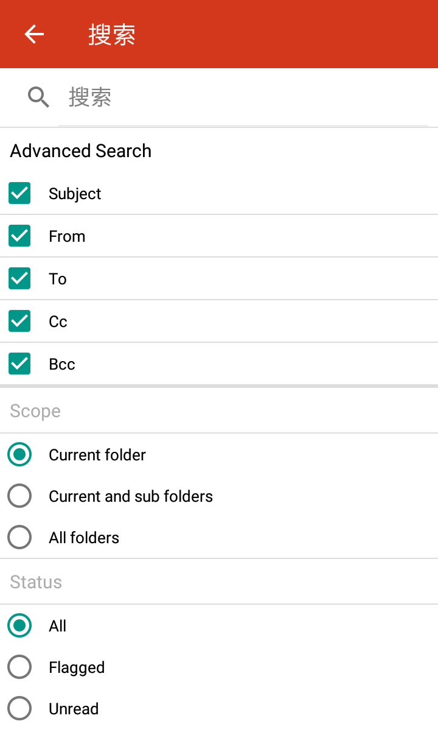
Task: Choose Current and sub folders scope
Action: click(19, 496)
